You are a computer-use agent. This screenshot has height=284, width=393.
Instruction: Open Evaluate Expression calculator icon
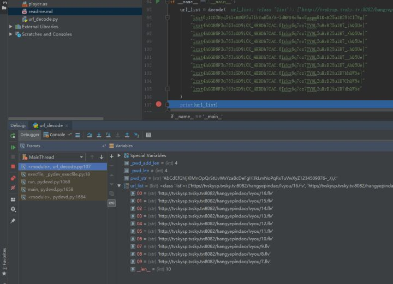pyautogui.click(x=148, y=135)
